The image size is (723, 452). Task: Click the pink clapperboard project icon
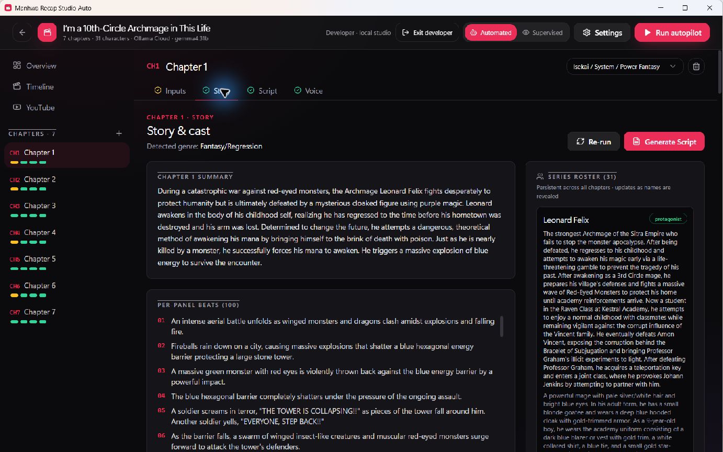47,32
